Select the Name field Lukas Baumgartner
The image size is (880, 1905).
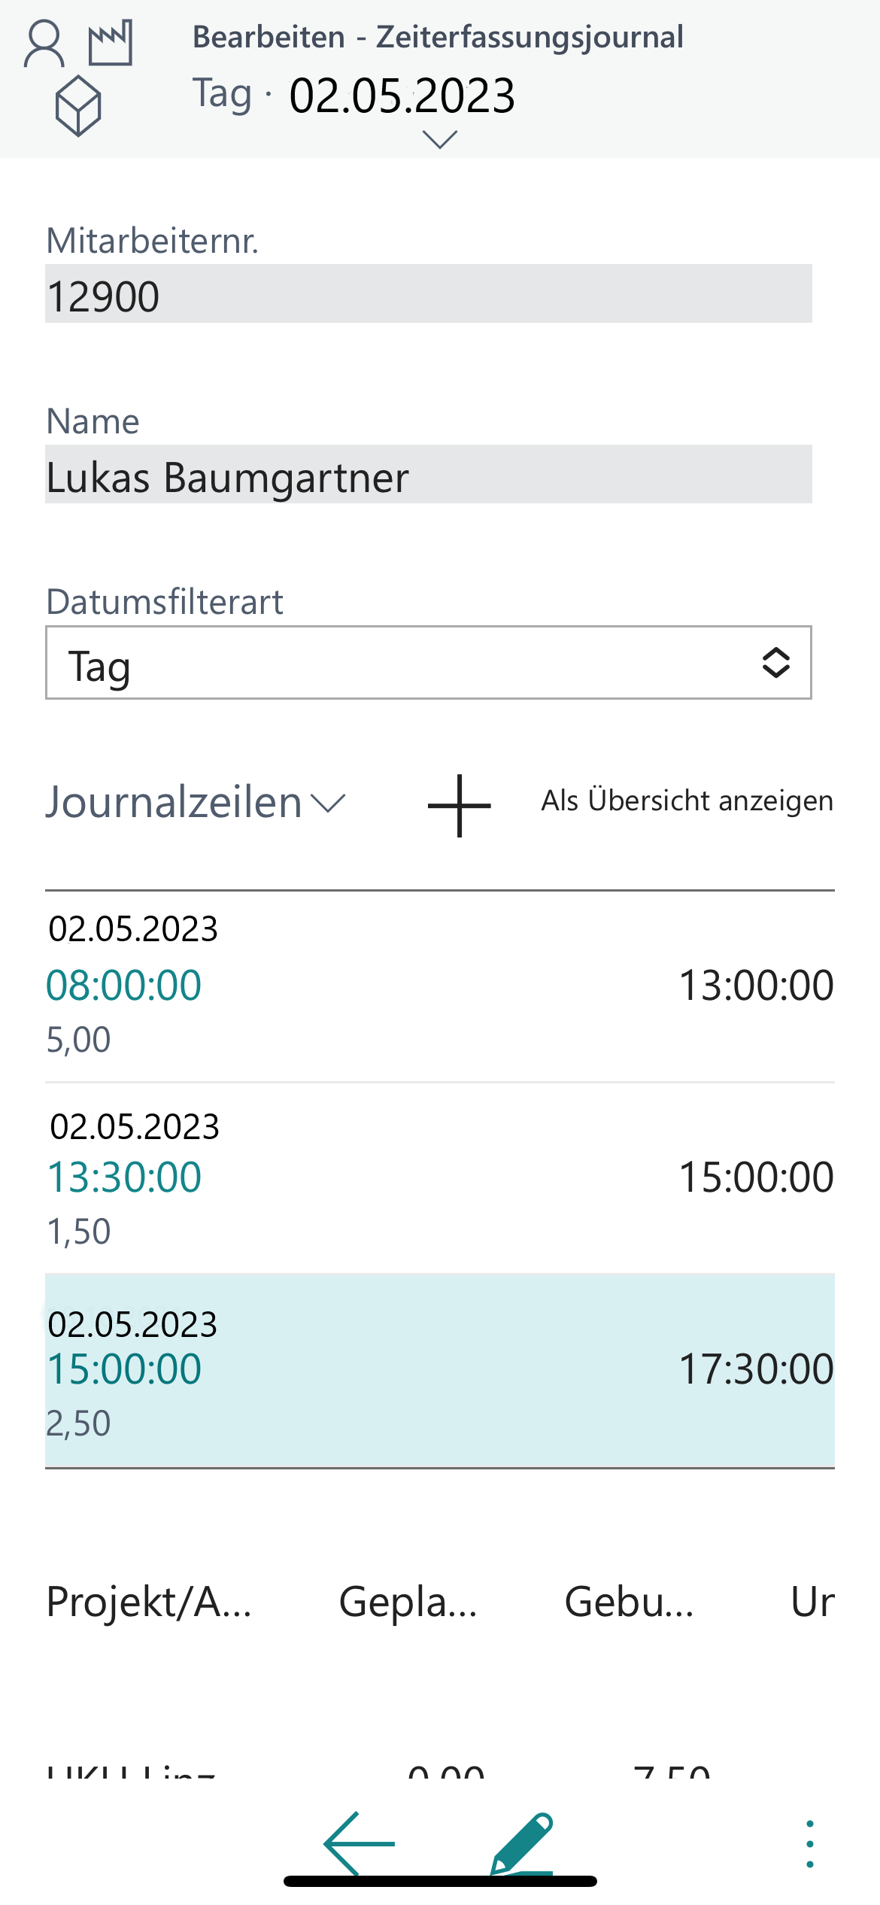[429, 475]
